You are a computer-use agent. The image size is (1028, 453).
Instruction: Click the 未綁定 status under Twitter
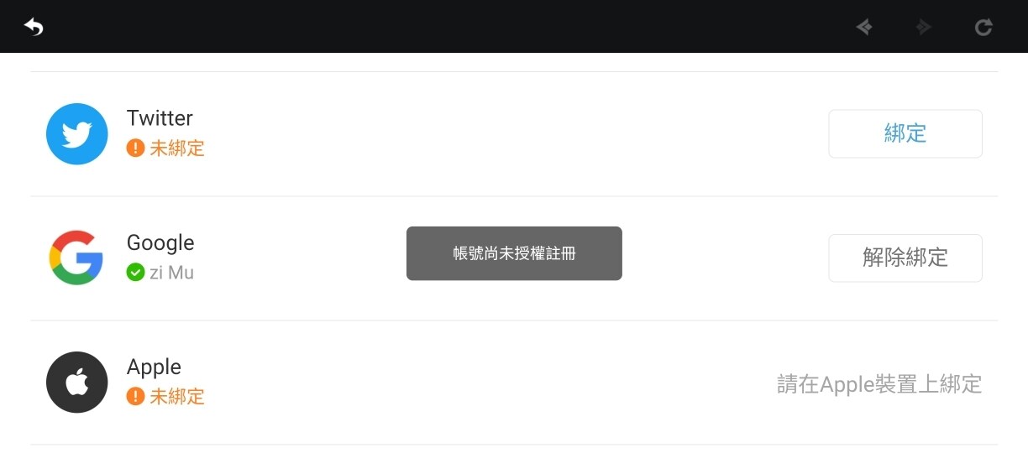point(177,148)
